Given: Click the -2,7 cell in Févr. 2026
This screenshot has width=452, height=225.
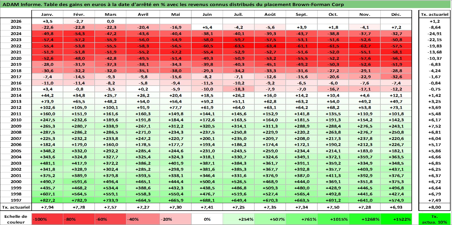Looking at the screenshot, I should (79, 21).
